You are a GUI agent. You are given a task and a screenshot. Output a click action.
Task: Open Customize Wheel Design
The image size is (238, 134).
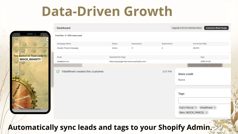pyautogui.click(x=216, y=28)
